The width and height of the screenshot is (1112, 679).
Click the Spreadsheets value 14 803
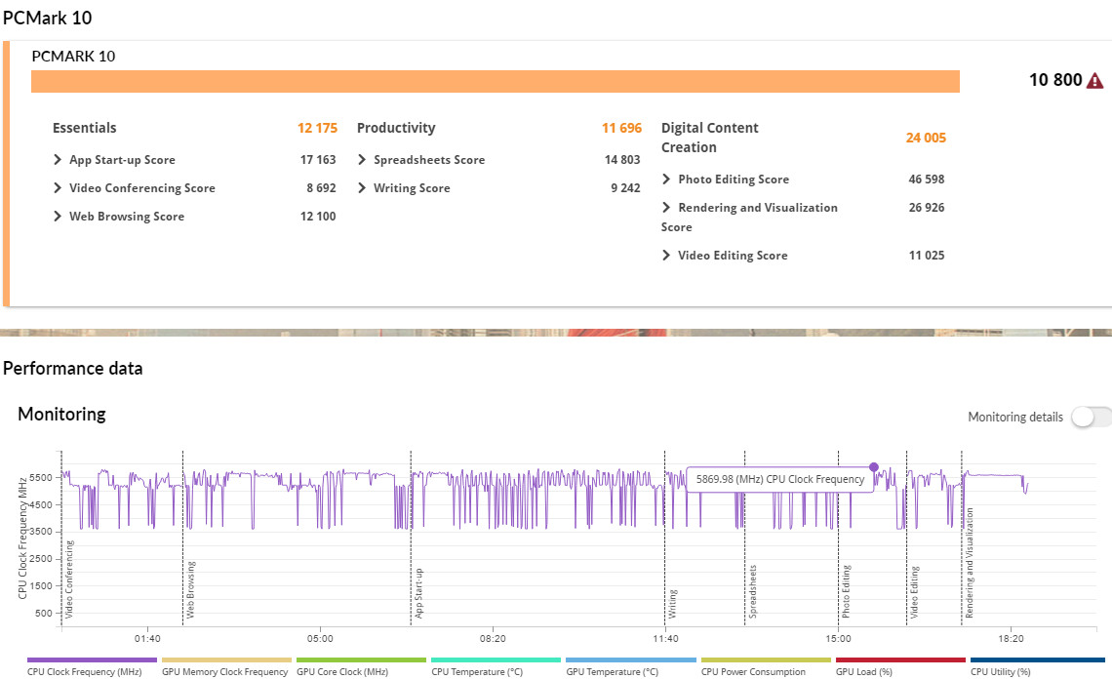(x=622, y=160)
